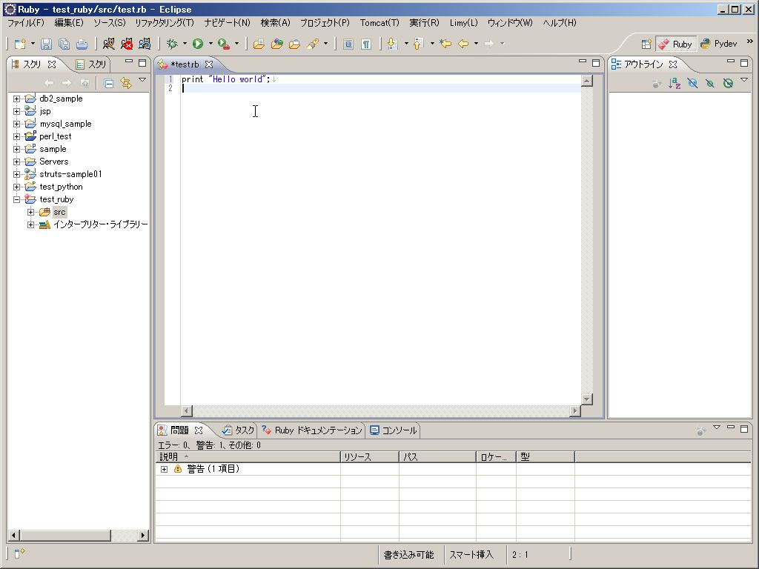This screenshot has width=759, height=569.
Task: Click the editor vertical scrollbar down arrow
Action: coord(587,399)
